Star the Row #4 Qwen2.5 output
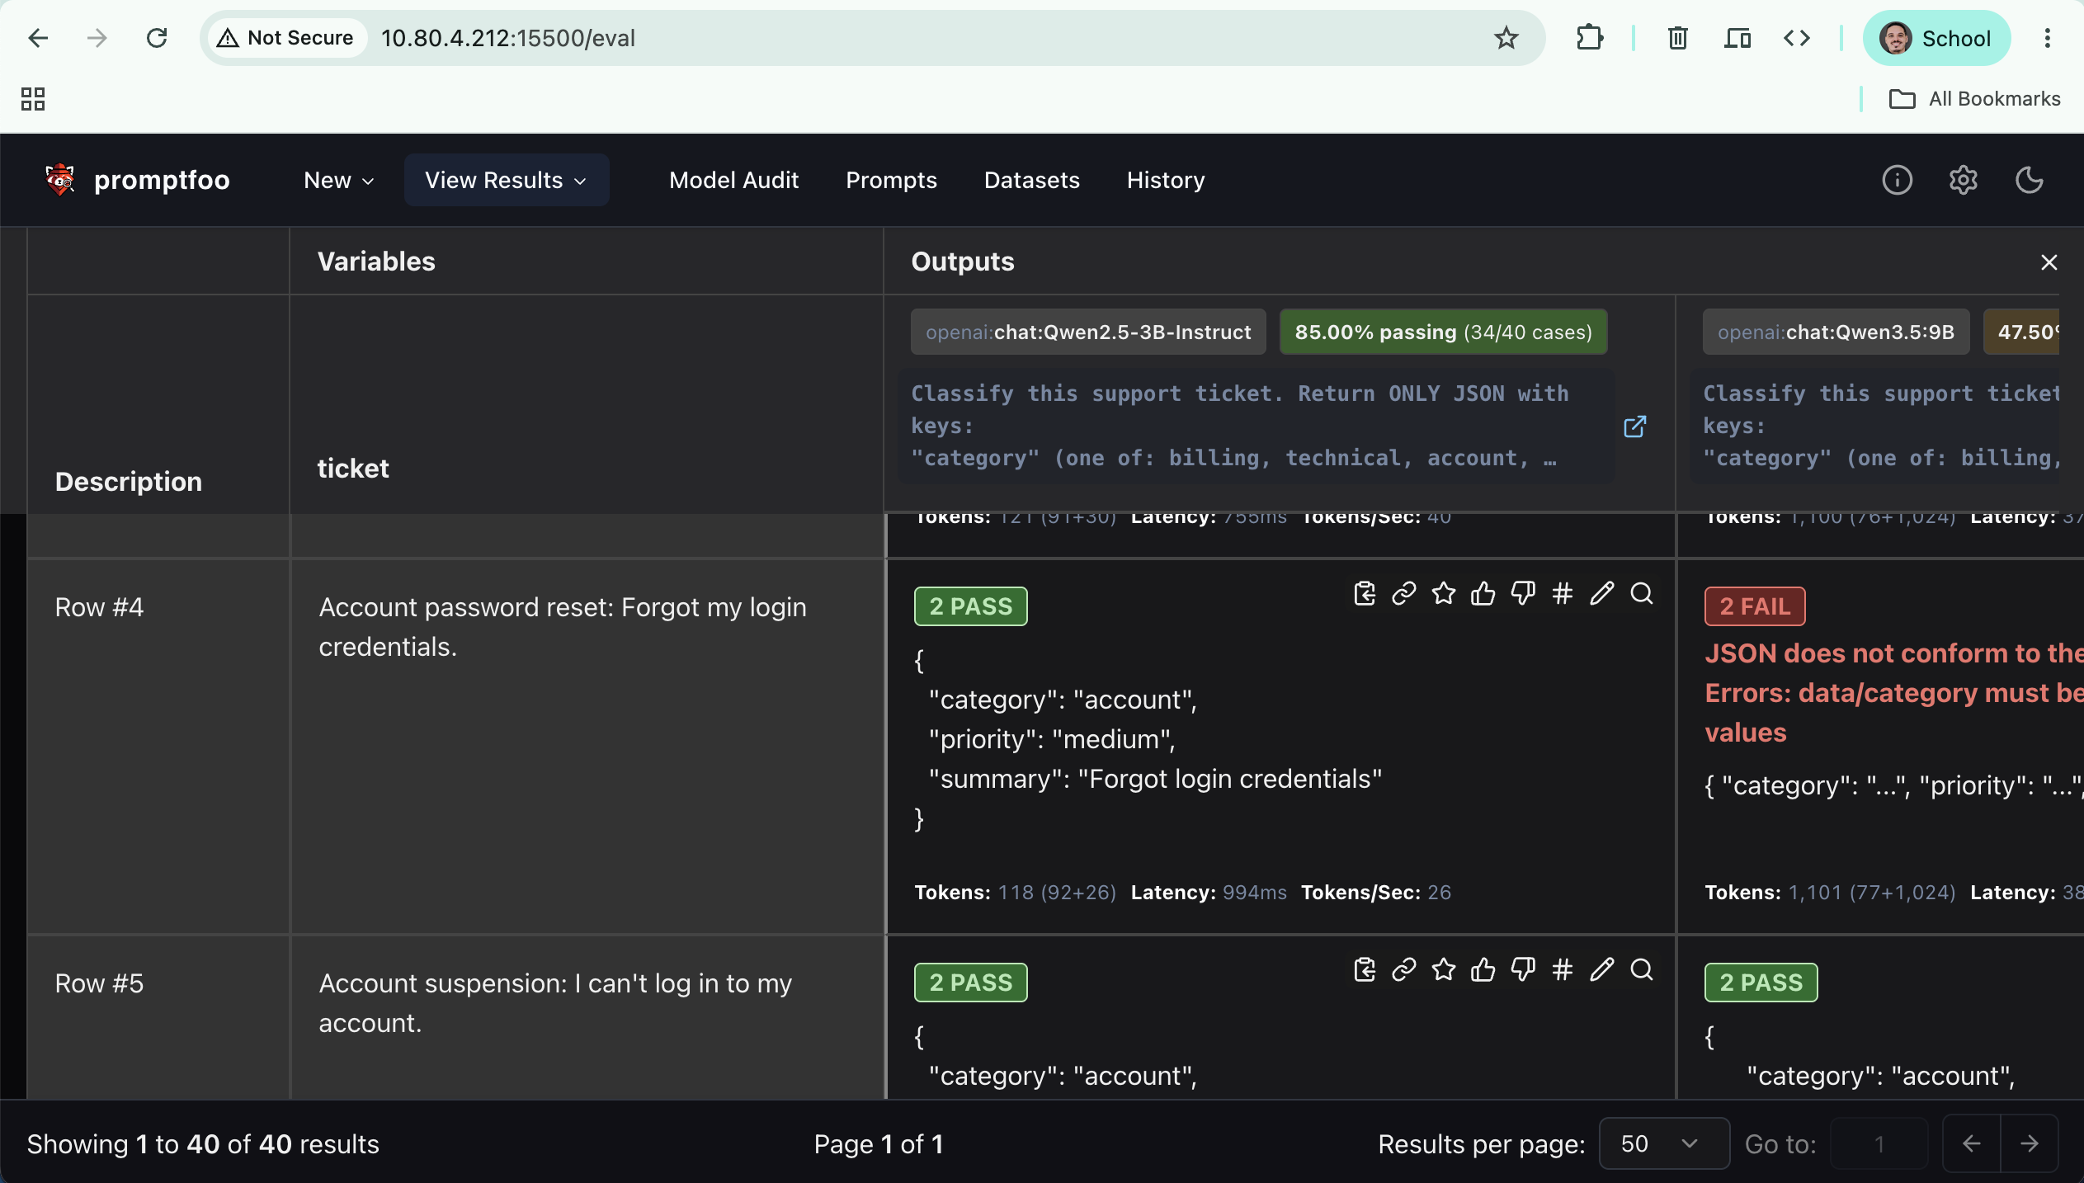 1444,593
